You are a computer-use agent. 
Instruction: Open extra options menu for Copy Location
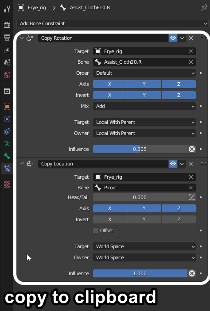point(182,164)
